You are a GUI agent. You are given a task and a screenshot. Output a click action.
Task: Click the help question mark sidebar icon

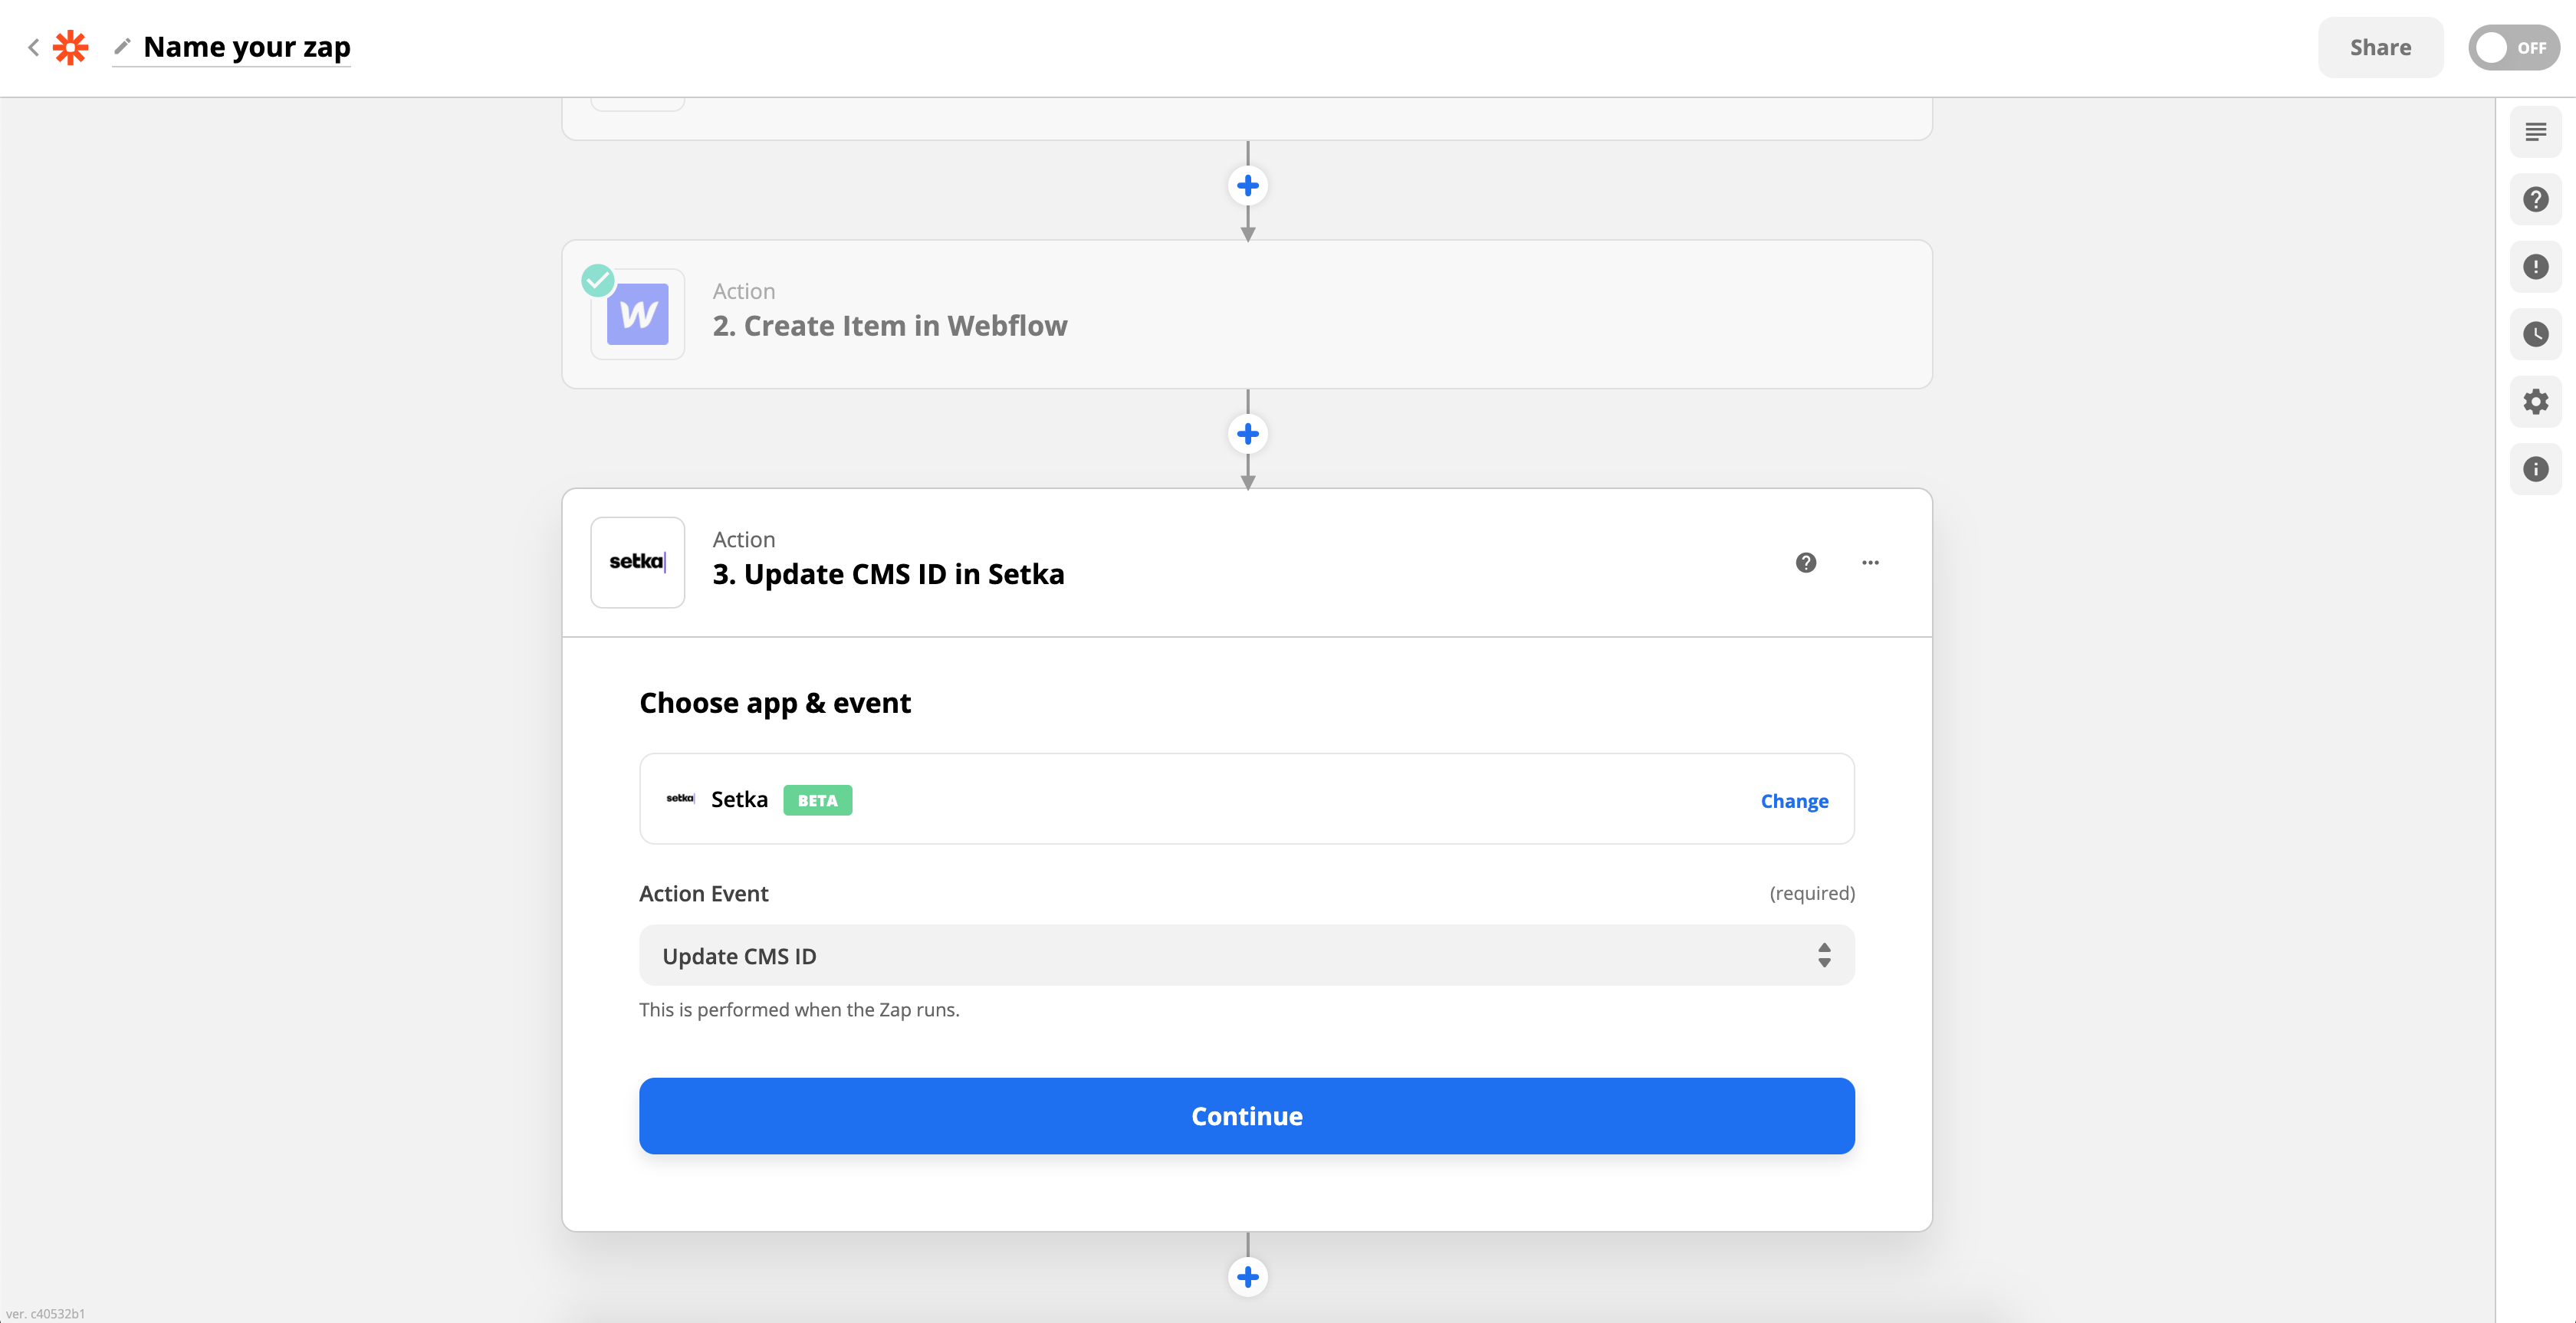(2536, 198)
